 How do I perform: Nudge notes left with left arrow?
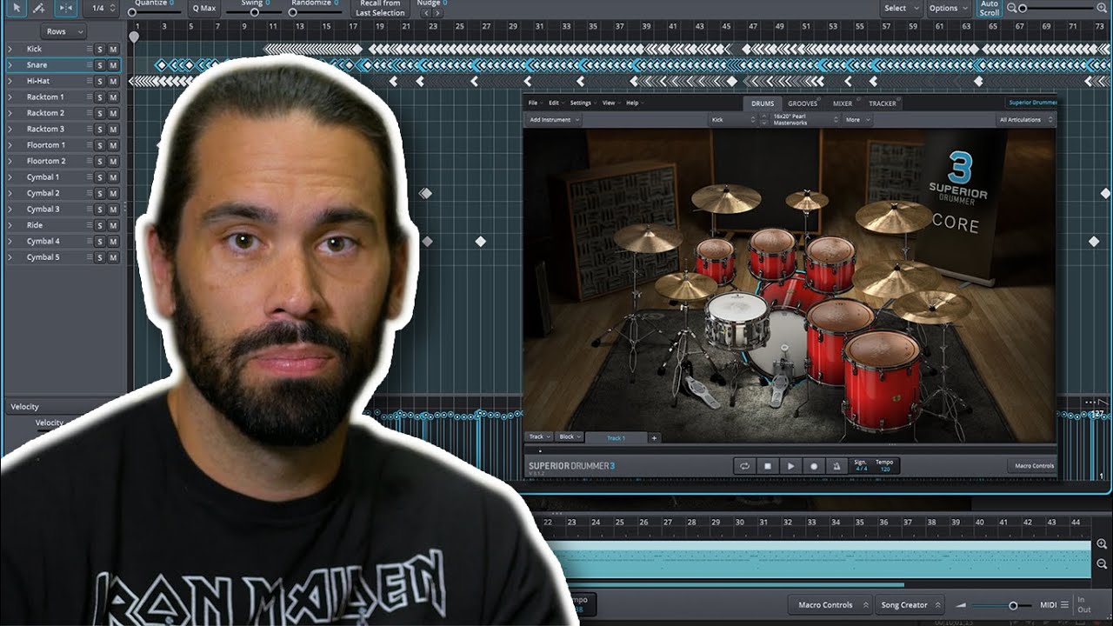424,14
